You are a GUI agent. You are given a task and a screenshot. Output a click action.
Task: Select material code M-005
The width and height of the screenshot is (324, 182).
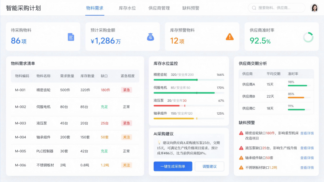click(x=21, y=151)
